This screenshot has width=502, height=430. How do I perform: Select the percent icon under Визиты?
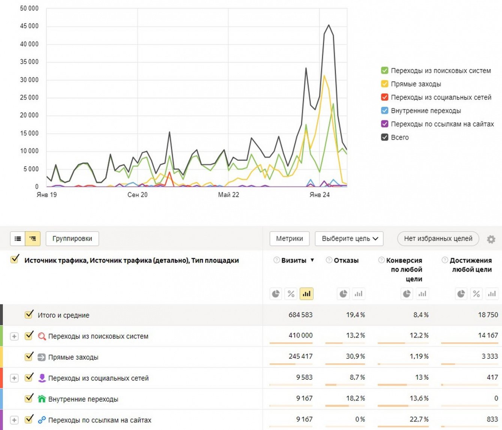click(291, 294)
